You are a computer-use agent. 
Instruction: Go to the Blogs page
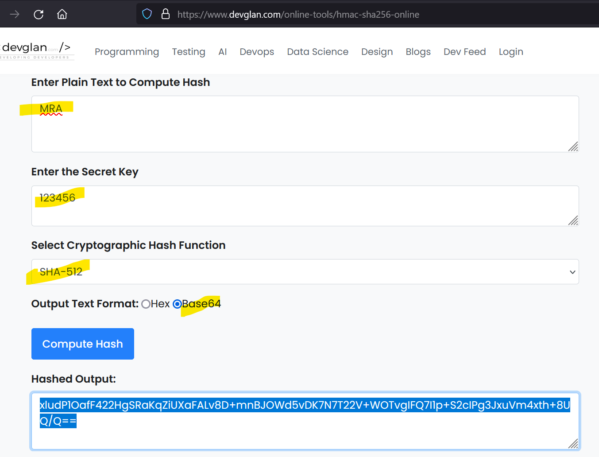coord(418,52)
